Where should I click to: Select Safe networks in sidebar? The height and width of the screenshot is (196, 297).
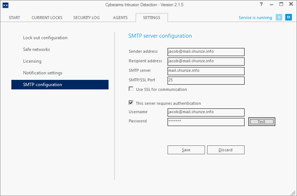pos(37,49)
